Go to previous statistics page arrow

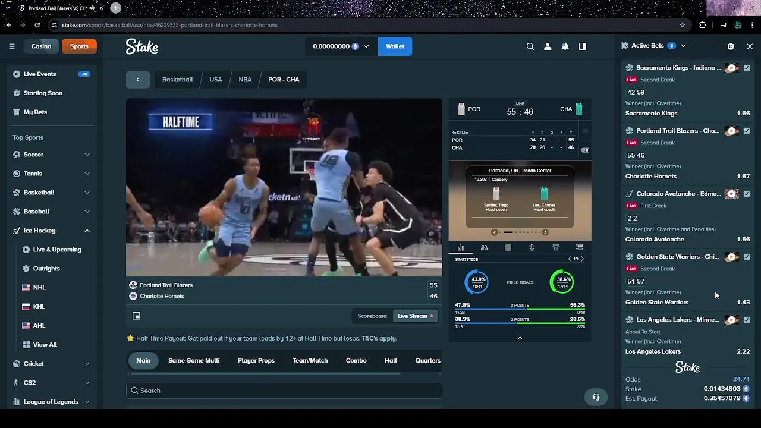(x=570, y=259)
